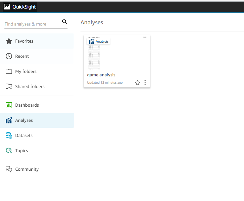Click the My folders folder icon
Viewport: 244px width, 201px height.
(9, 71)
